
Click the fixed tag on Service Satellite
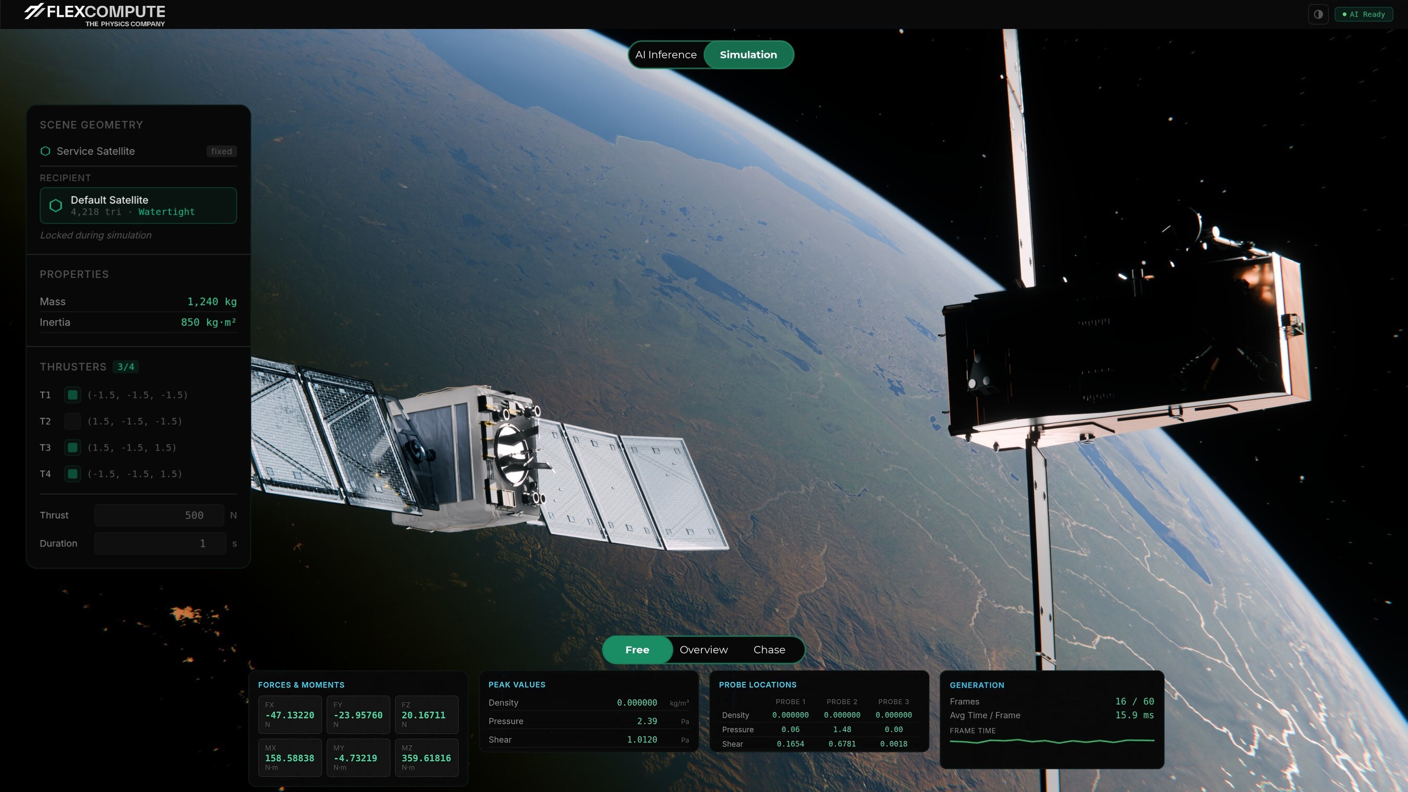(x=221, y=151)
